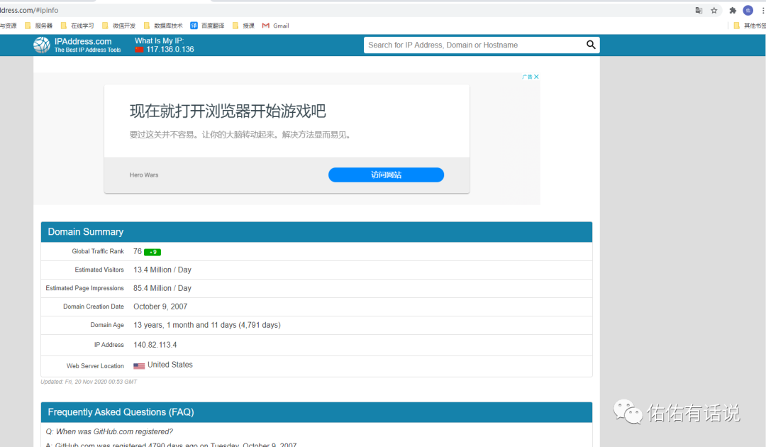The width and height of the screenshot is (766, 447).
Task: Click the Domain Age value text
Action: click(x=207, y=325)
